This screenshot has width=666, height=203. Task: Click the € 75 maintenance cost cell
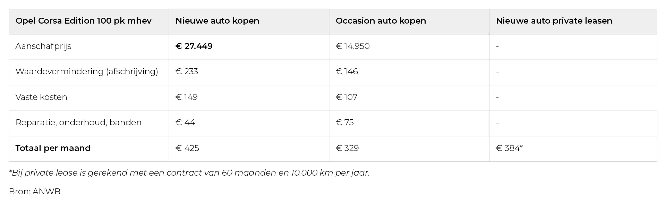pyautogui.click(x=344, y=122)
